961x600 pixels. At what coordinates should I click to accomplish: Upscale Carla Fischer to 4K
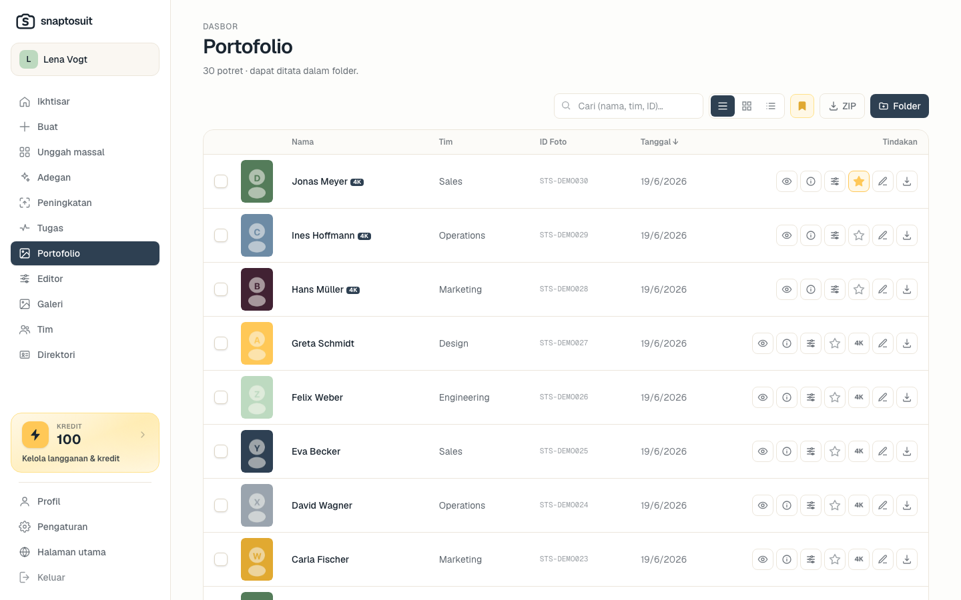point(859,559)
